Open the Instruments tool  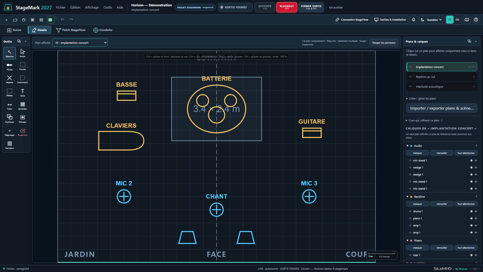click(23, 80)
